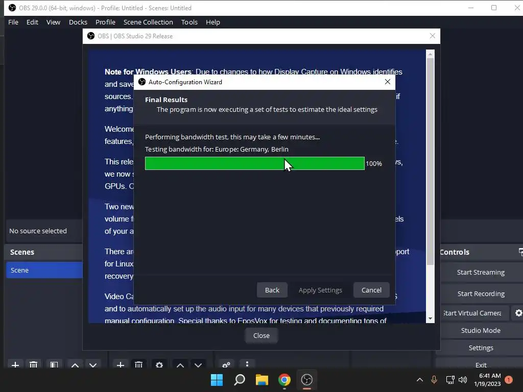Viewport: 523px width, 392px height.
Task: Click 'Testing bandwidth for: Europe: Germany, Berlin' text
Action: [x=217, y=150]
